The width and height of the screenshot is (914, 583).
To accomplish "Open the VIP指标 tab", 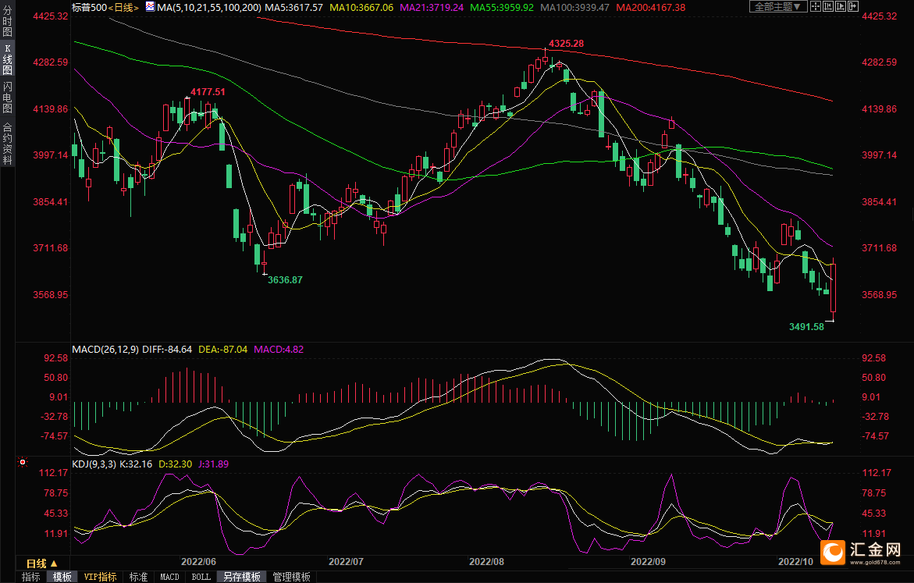I will point(100,577).
